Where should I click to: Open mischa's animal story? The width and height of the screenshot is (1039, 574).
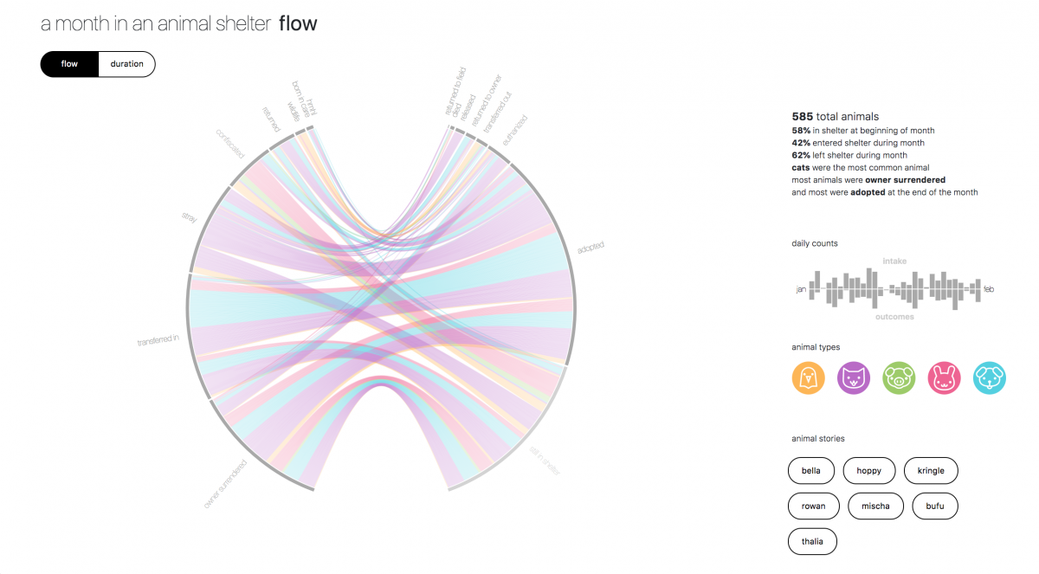pos(875,506)
